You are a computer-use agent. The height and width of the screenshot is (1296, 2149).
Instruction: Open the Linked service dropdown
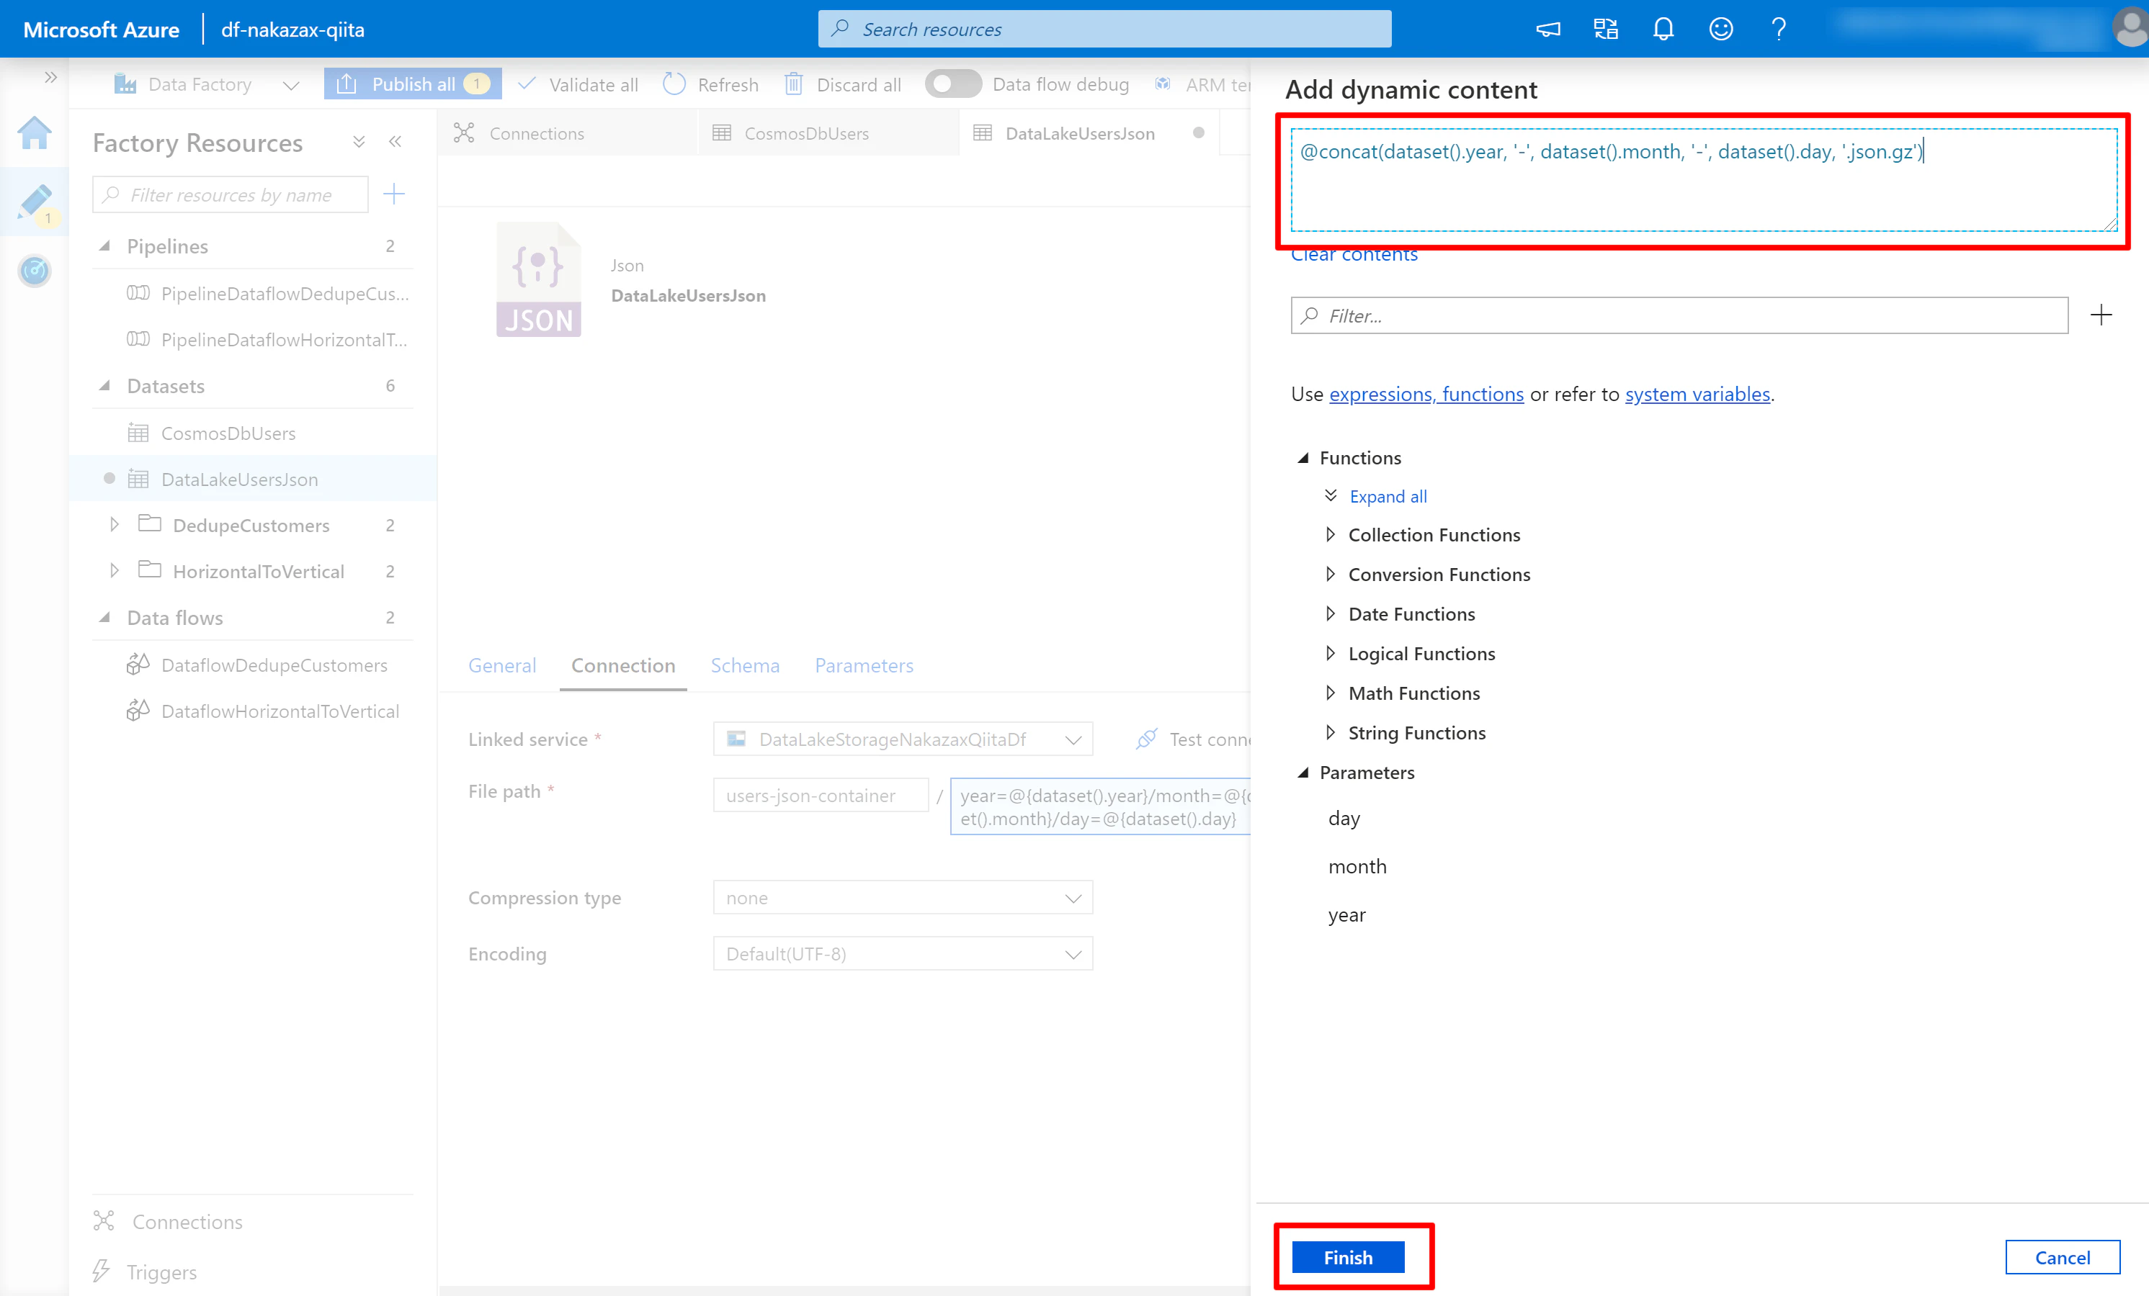[903, 739]
